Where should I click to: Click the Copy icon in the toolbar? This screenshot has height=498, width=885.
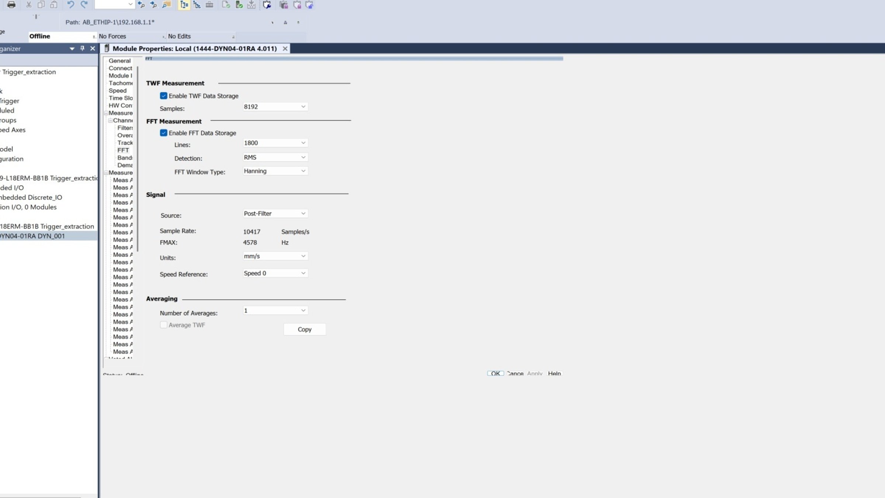click(x=41, y=5)
